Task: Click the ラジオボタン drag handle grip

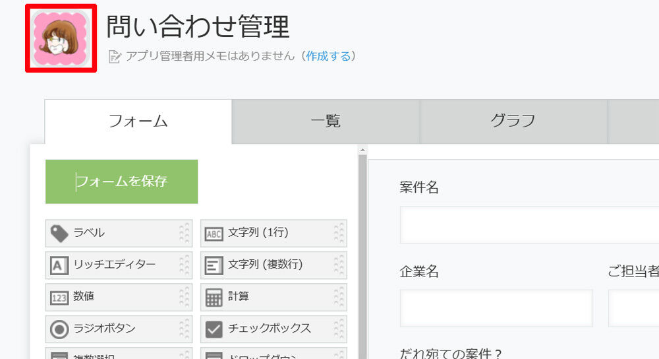Action: pos(184,329)
